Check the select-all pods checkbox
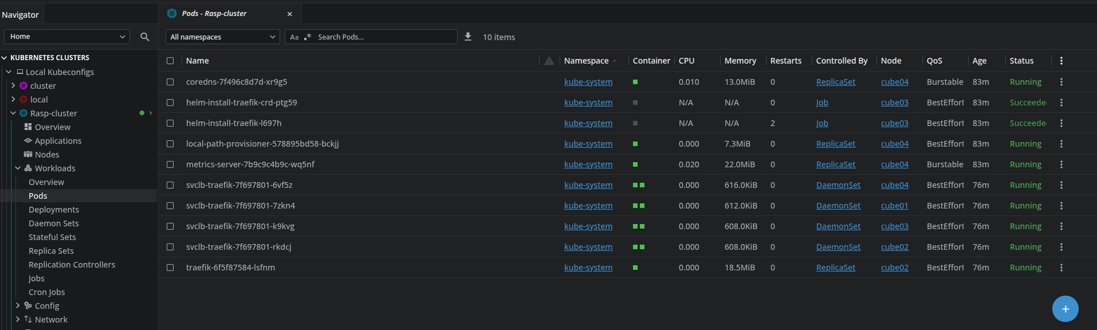1097x330 pixels. pos(170,61)
